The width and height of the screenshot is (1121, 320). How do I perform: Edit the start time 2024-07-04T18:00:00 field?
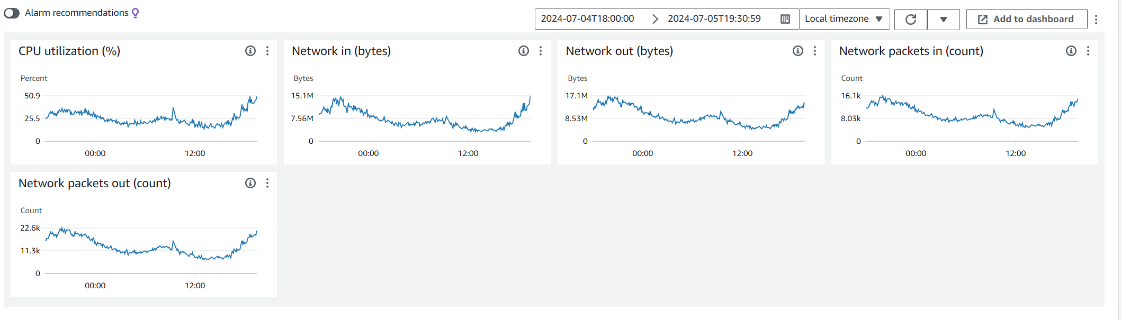point(587,19)
